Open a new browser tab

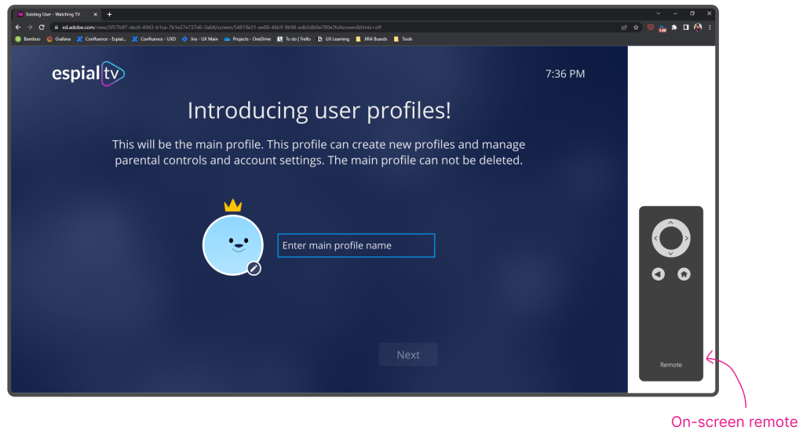click(109, 14)
